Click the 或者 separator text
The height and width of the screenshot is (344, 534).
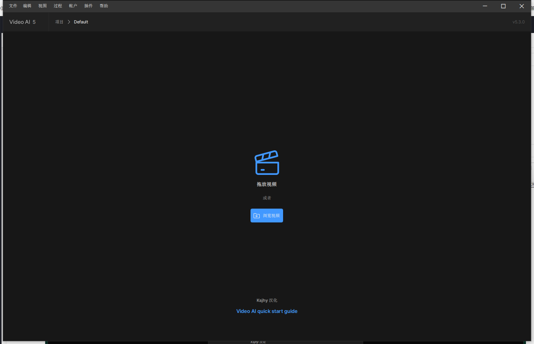pyautogui.click(x=267, y=198)
